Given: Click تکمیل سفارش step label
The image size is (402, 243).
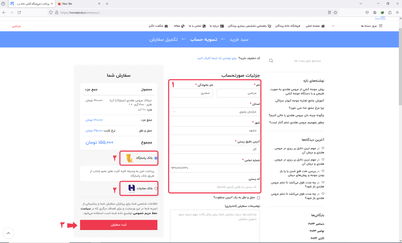Looking at the screenshot, I should pyautogui.click(x=164, y=40).
